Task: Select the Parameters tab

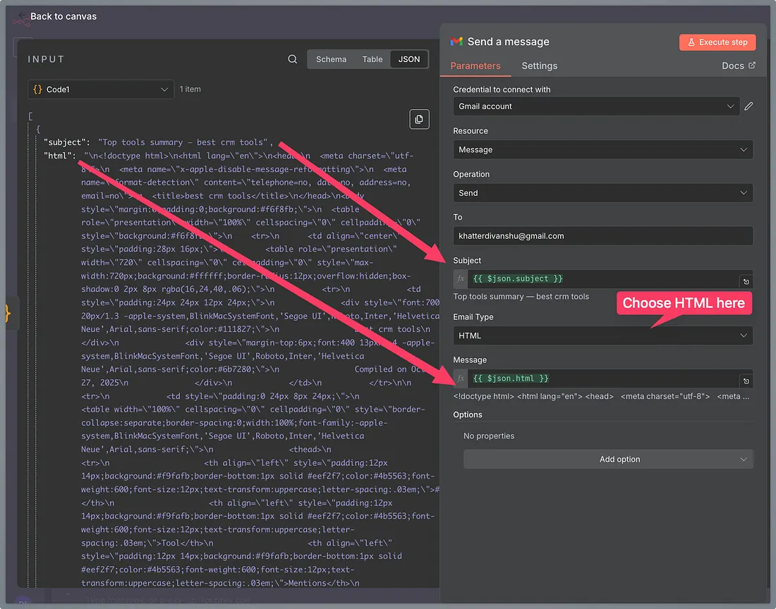Action: pyautogui.click(x=475, y=66)
